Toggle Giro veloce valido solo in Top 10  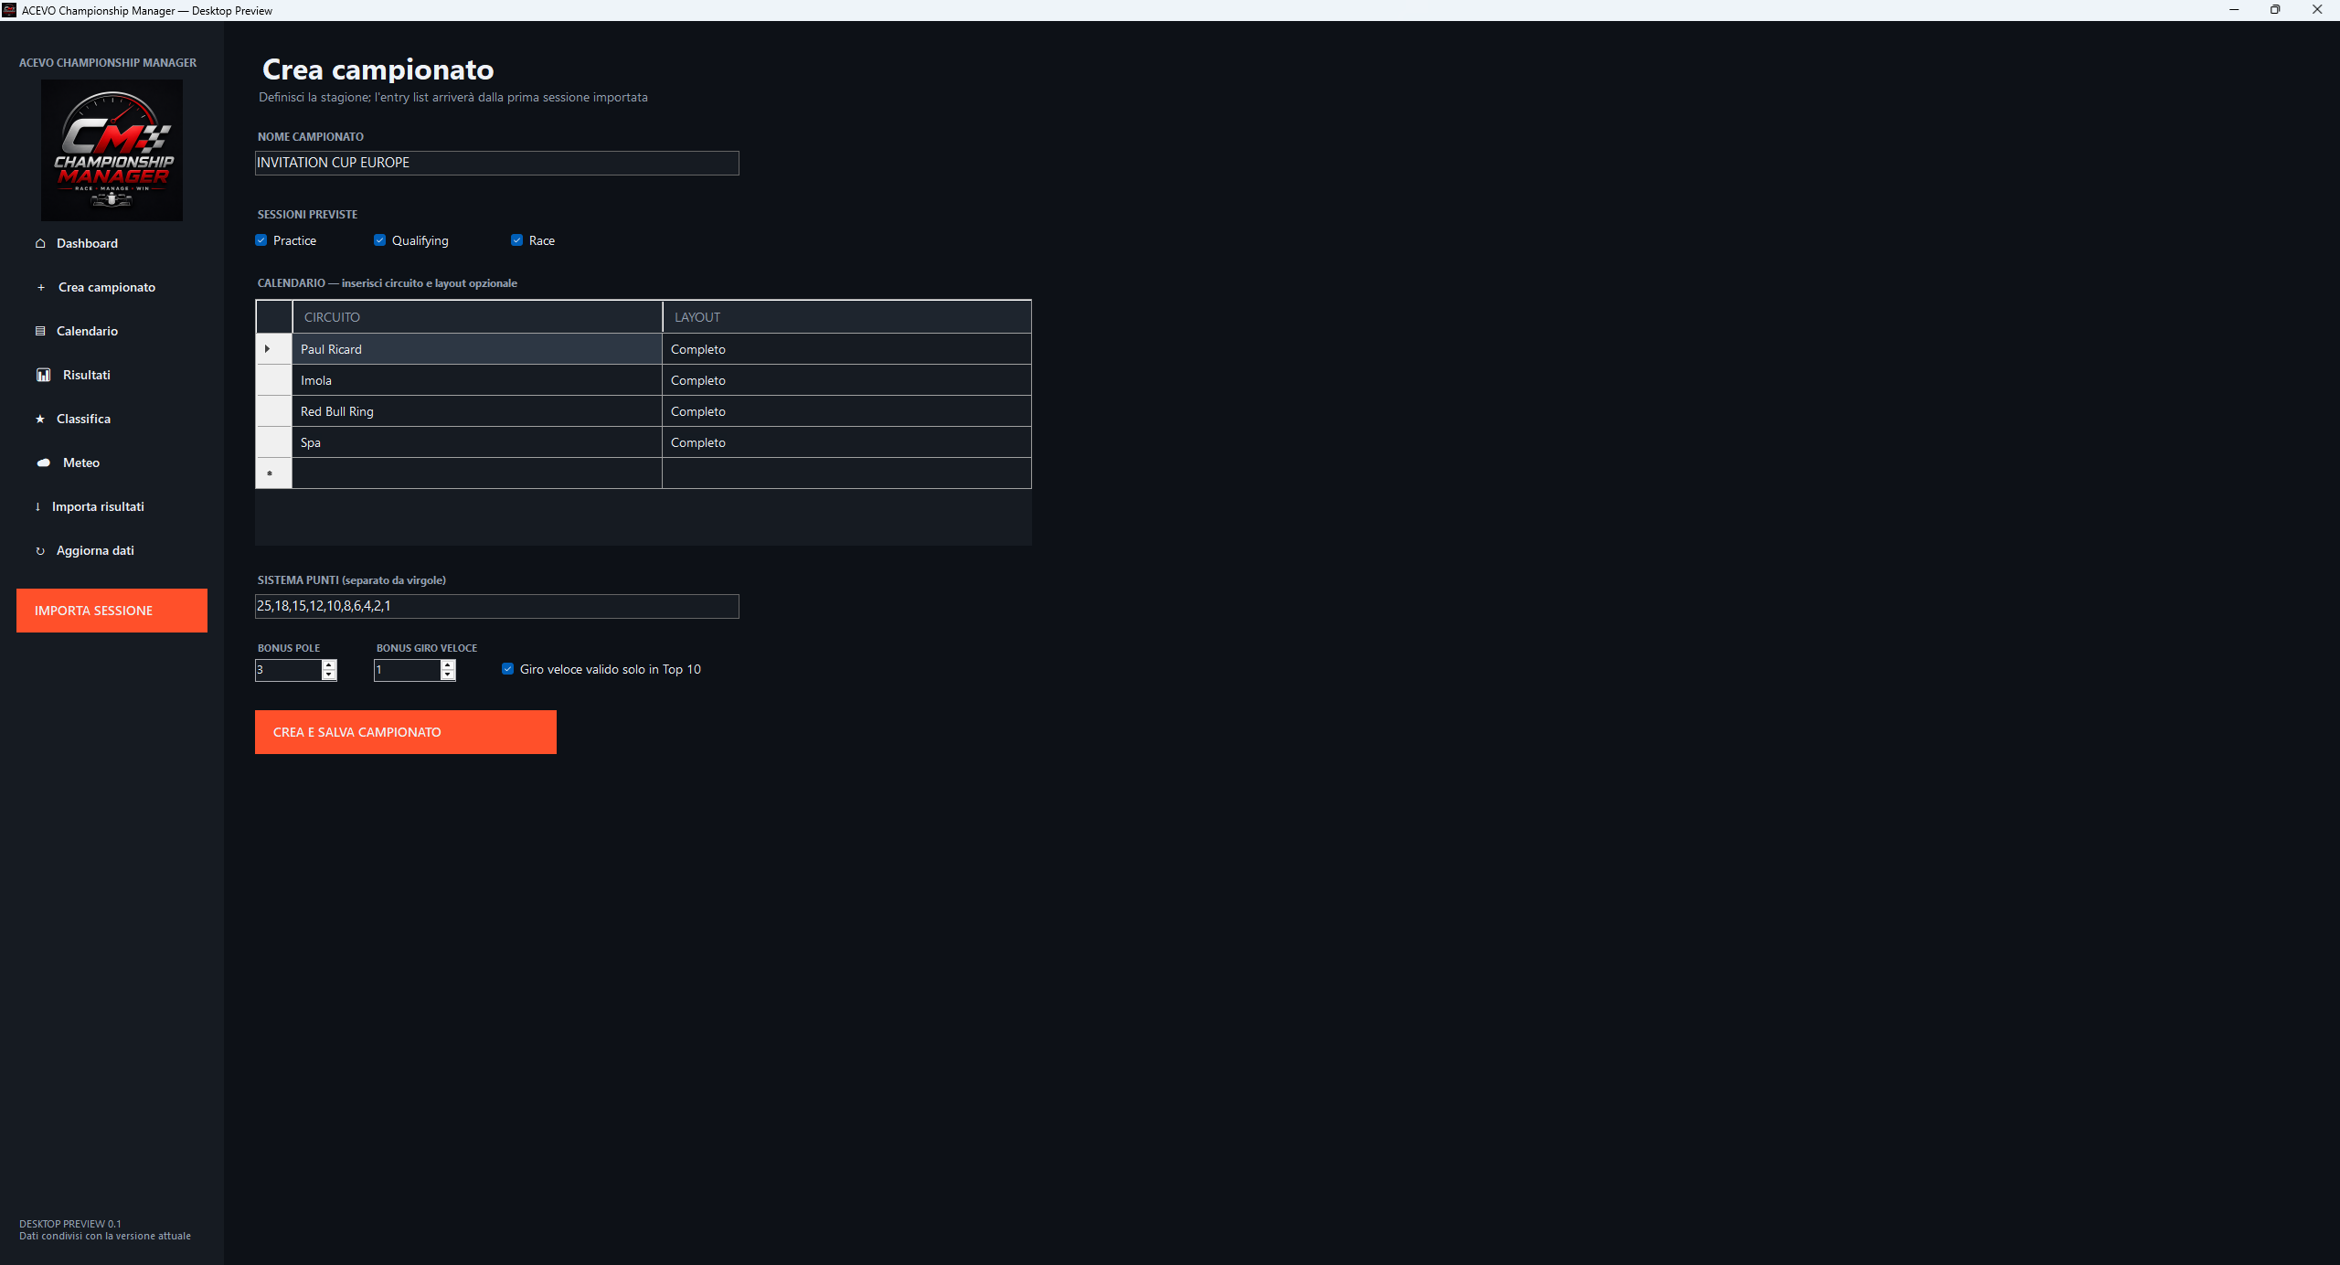click(508, 669)
